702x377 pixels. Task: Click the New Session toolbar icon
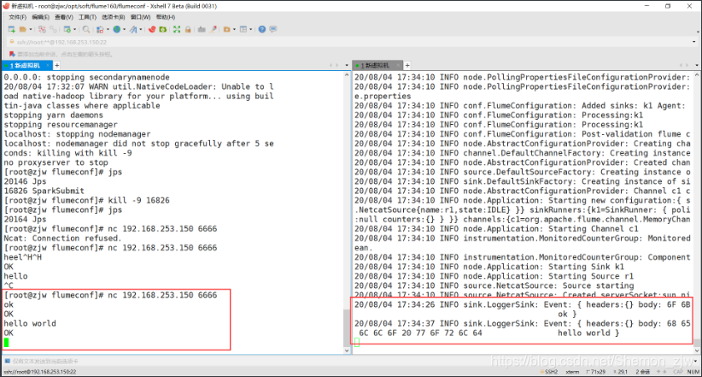(x=12, y=29)
